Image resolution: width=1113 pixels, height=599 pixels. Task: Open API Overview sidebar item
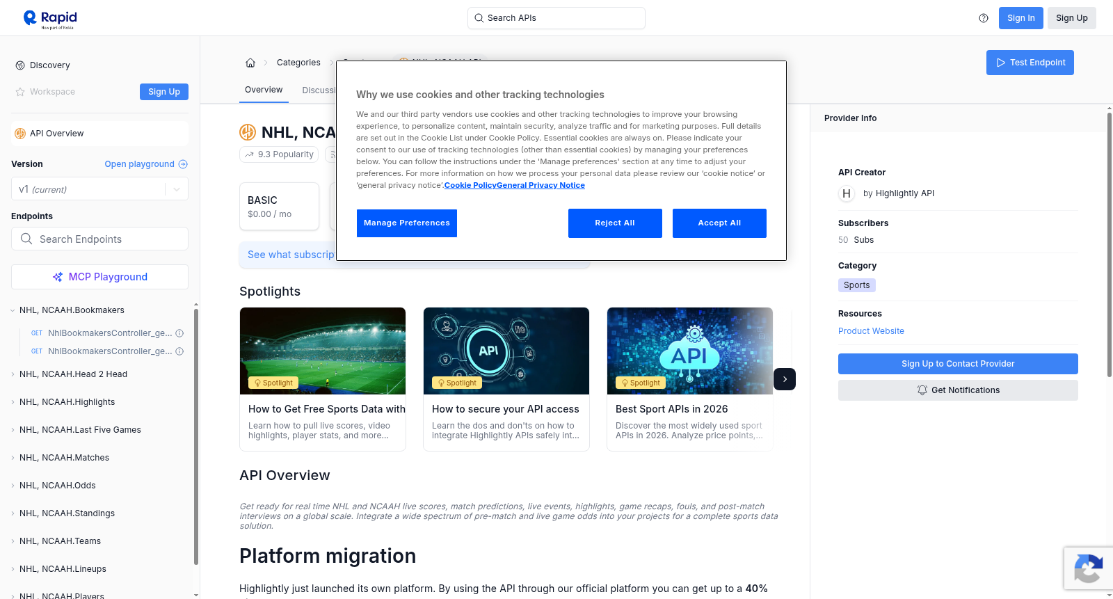tap(99, 134)
